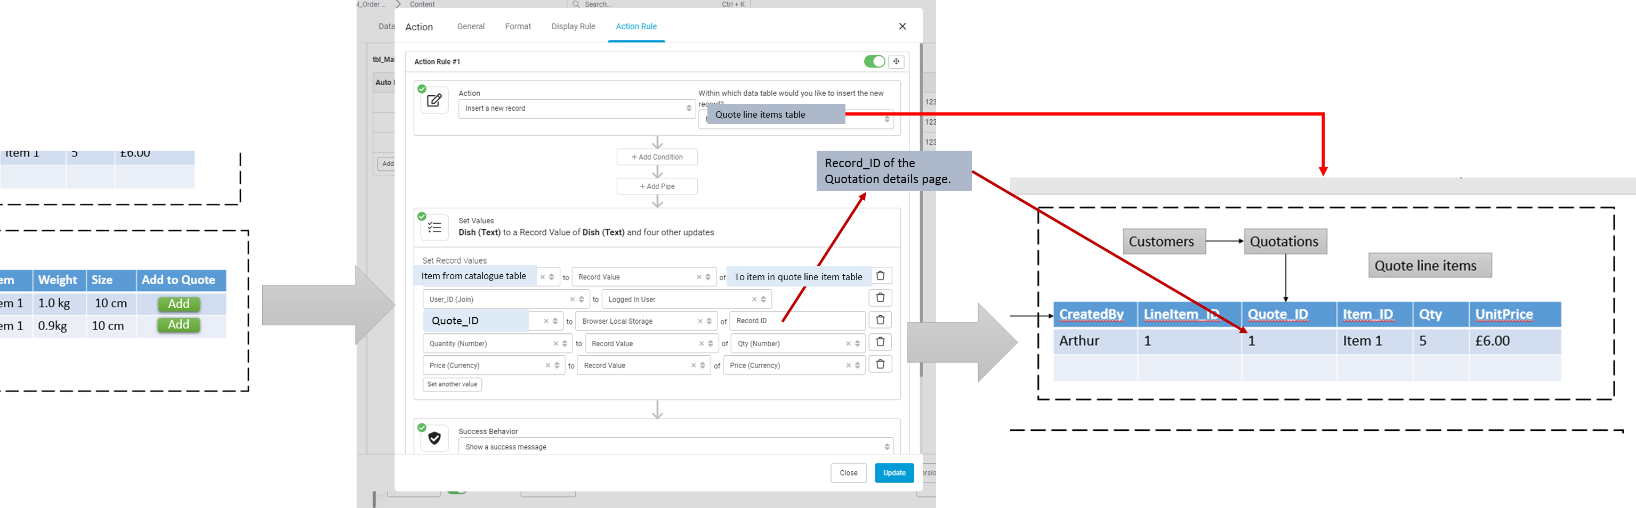The height and width of the screenshot is (508, 1636).
Task: Open the Browser Local Storage dropdown
Action: pyautogui.click(x=710, y=322)
